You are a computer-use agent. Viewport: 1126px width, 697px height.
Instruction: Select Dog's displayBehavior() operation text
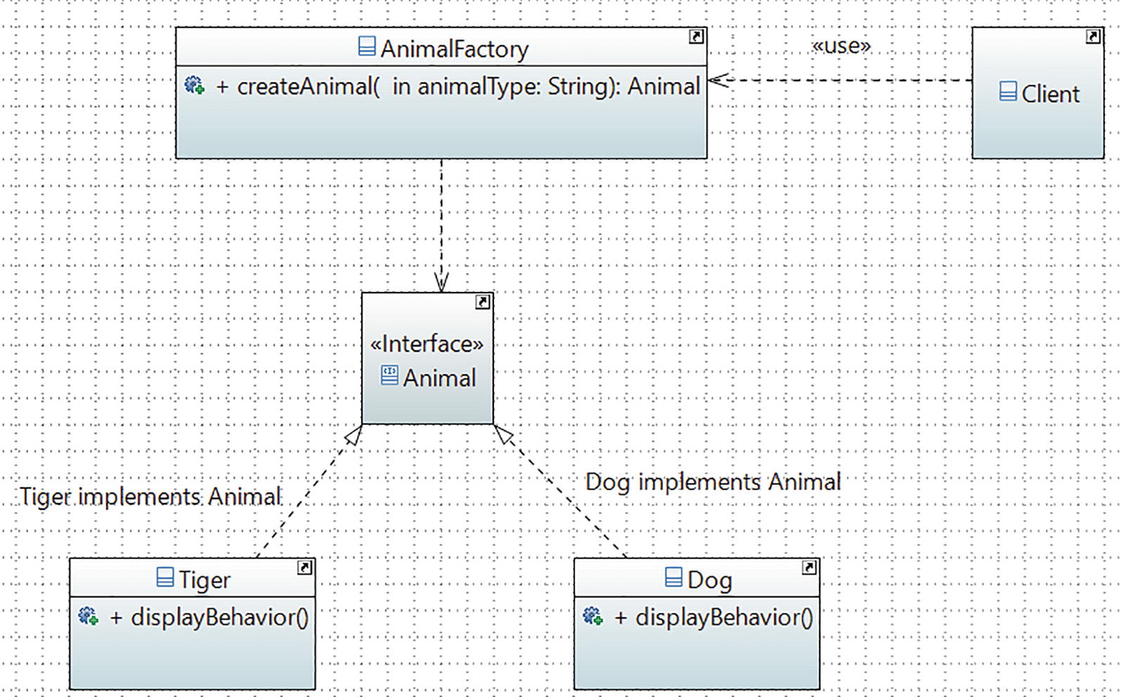point(714,617)
